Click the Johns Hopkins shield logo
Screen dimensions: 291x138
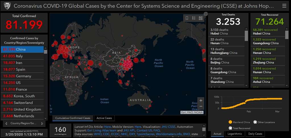[7, 6]
